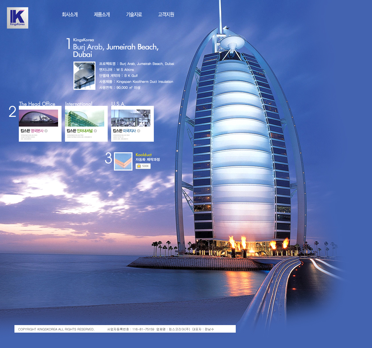372x348 pixels.
Task: Play the 500K video button
Action: pyautogui.click(x=143, y=166)
